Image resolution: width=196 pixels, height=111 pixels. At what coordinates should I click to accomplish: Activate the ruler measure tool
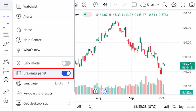tap(6, 92)
